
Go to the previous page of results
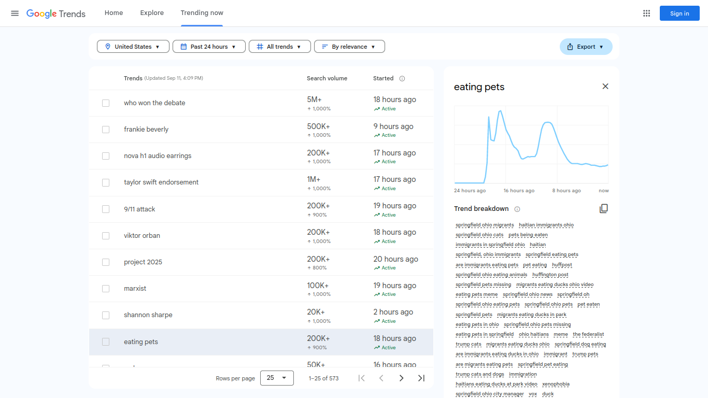[x=381, y=378]
